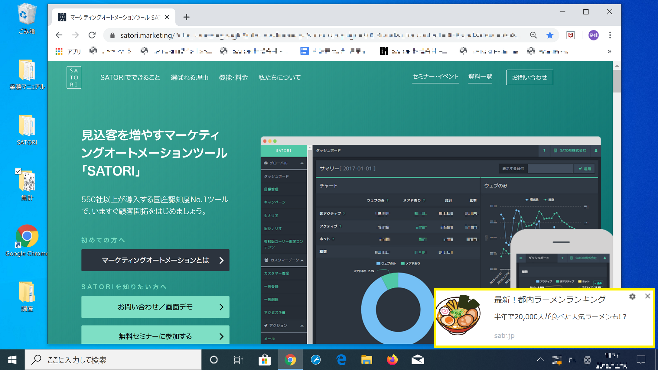Open Microsoft Store taskbar icon
This screenshot has width=658, height=370.
click(265, 360)
